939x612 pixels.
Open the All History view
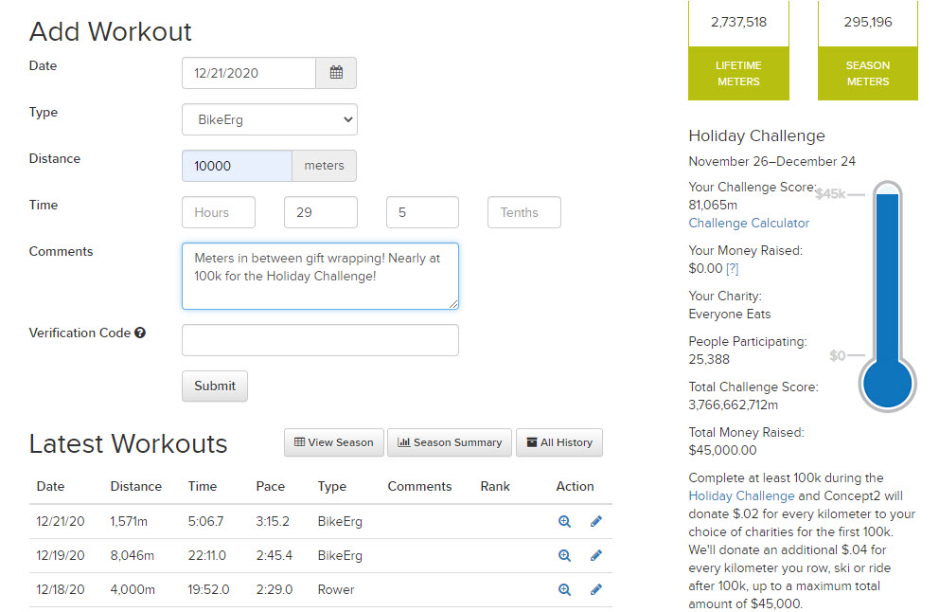pyautogui.click(x=558, y=442)
